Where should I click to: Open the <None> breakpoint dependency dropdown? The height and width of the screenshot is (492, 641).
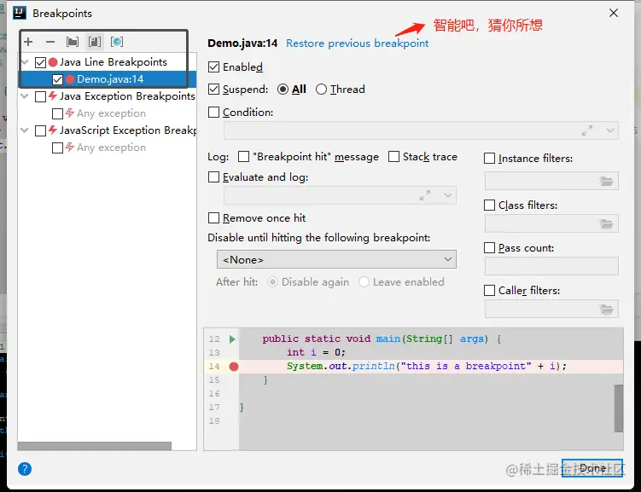click(336, 259)
